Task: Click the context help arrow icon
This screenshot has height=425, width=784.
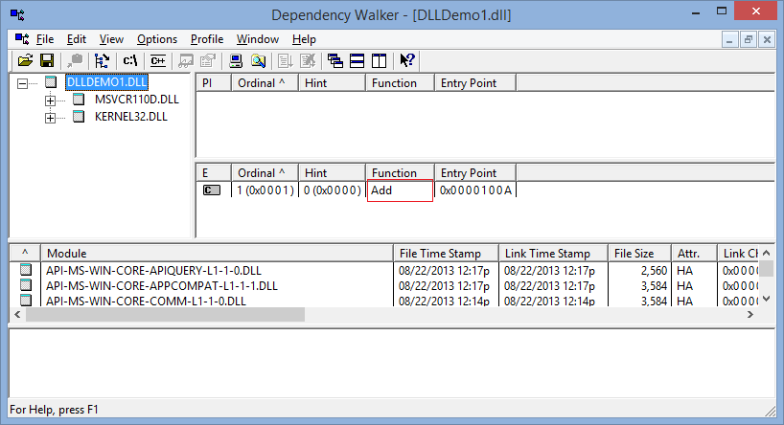Action: [x=407, y=60]
